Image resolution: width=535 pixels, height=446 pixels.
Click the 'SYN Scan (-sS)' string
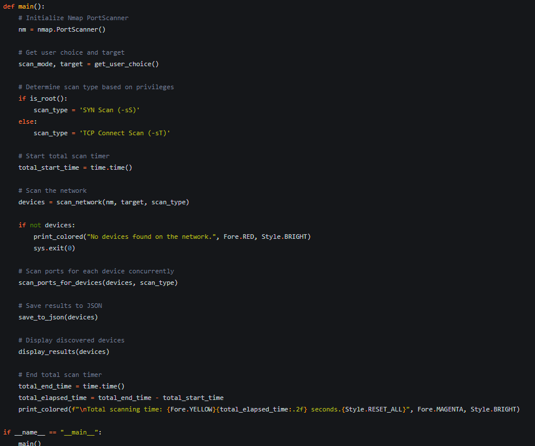[x=109, y=110]
